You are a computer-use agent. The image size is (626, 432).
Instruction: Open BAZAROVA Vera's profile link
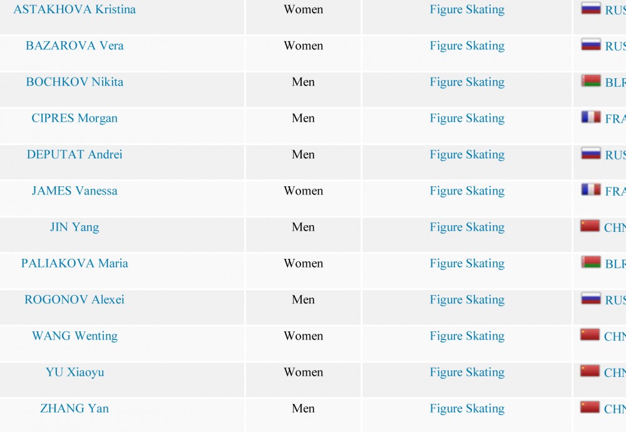[x=74, y=46]
